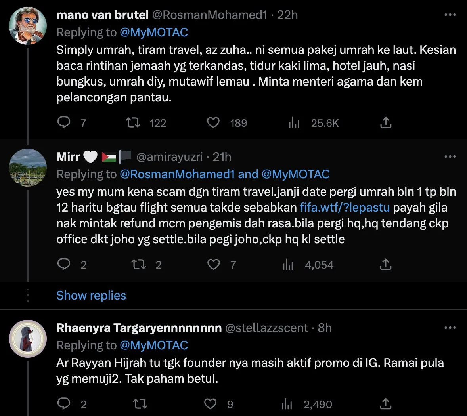467x416 pixels.
Task: Reply to mano van brutel's tweet
Action: (x=64, y=123)
